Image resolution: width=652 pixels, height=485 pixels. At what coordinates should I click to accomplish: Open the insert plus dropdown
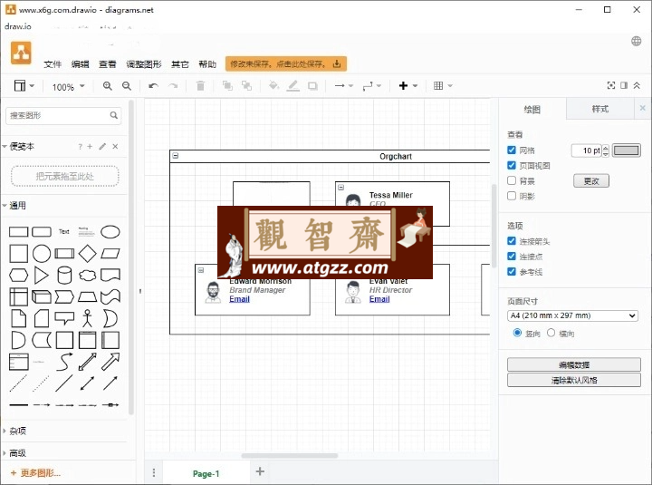coord(407,86)
